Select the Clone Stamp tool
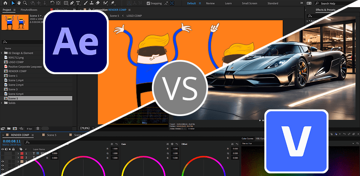 pos(91,3)
